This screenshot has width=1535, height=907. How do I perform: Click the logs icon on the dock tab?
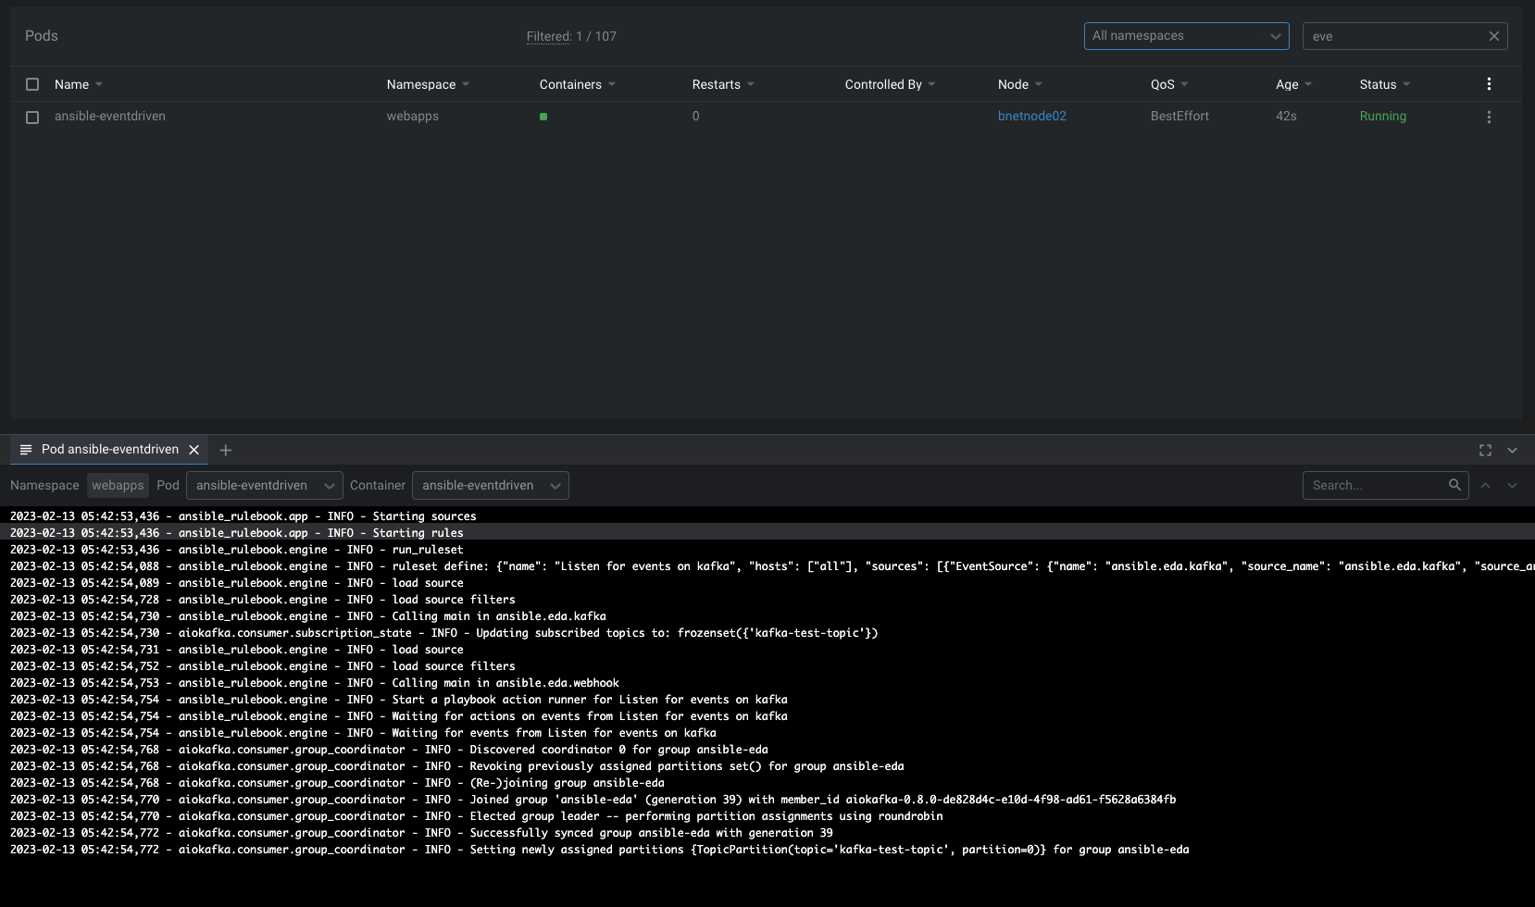(x=25, y=450)
